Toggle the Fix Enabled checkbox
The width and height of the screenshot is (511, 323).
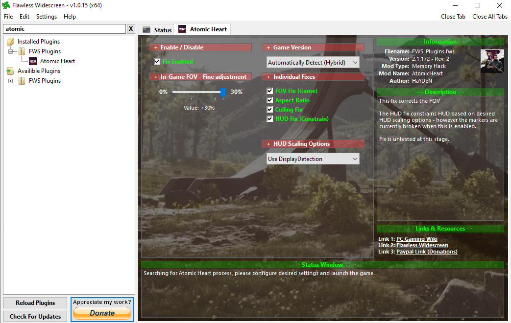click(x=157, y=62)
